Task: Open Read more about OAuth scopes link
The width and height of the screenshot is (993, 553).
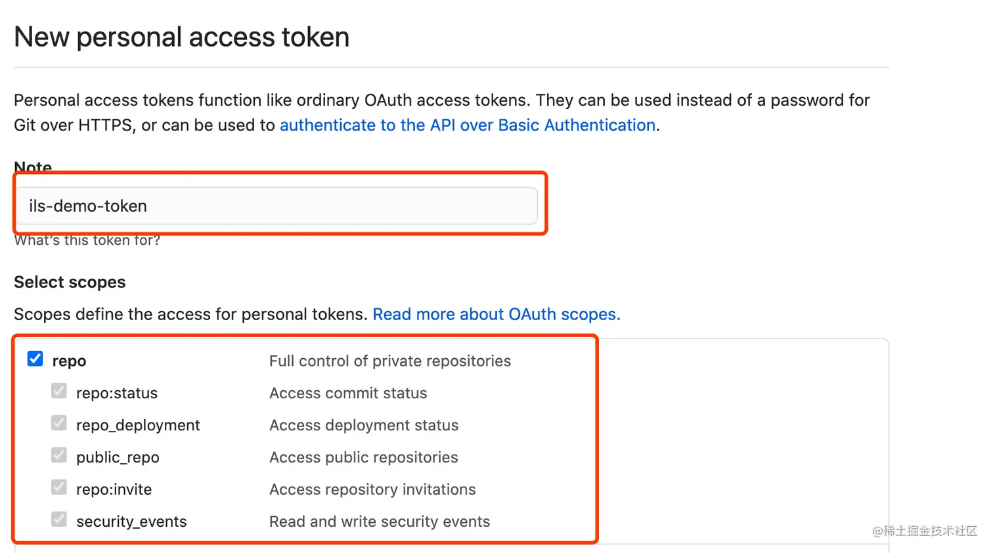Action: (x=496, y=314)
